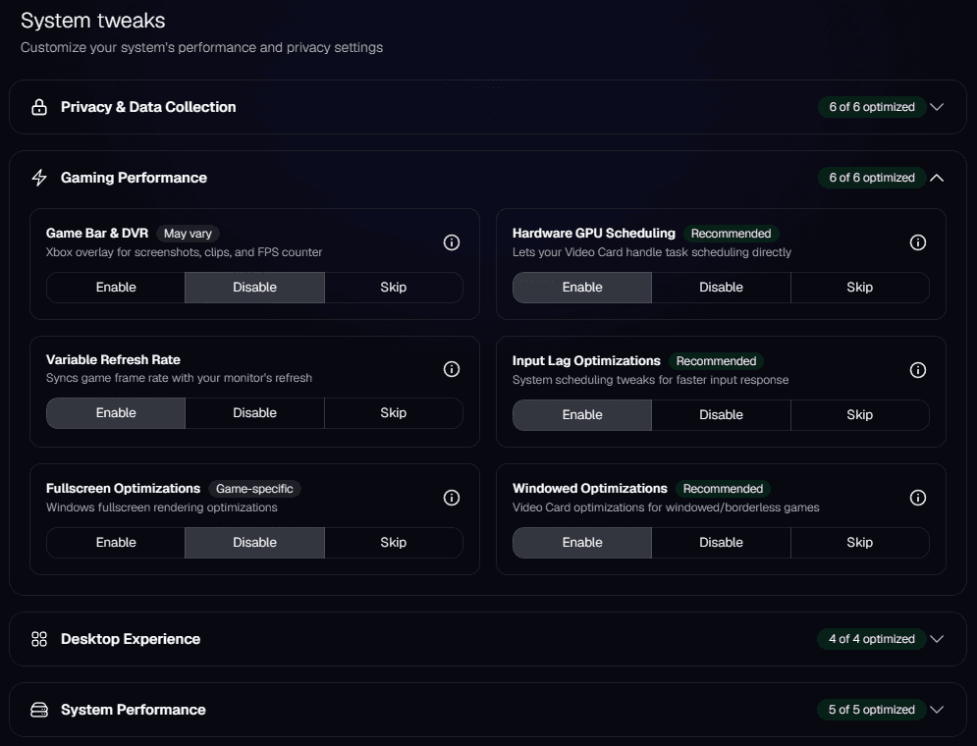
Task: Click 'Xbox overlay for screenshots' description
Action: point(184,252)
